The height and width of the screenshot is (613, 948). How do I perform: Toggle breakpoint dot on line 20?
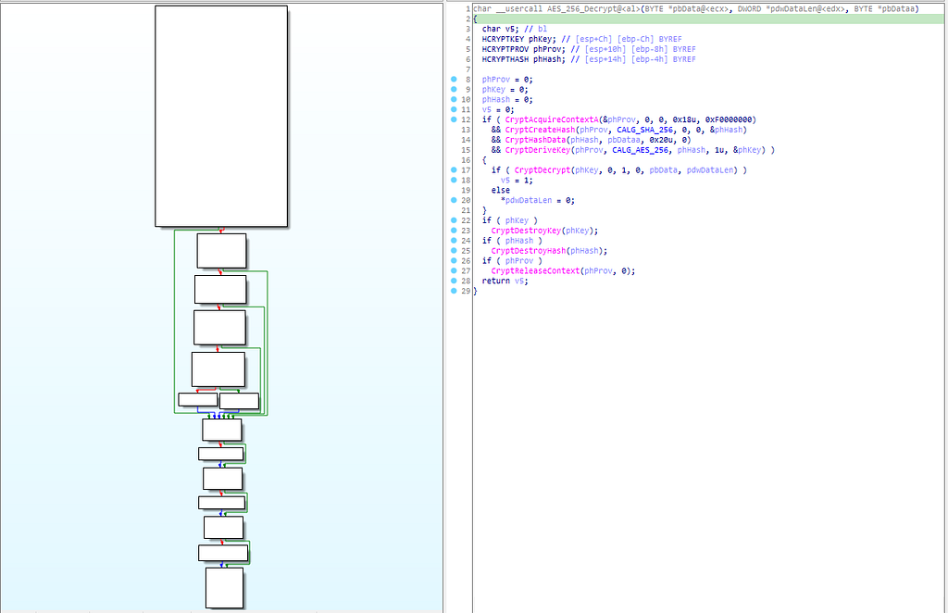click(x=454, y=200)
